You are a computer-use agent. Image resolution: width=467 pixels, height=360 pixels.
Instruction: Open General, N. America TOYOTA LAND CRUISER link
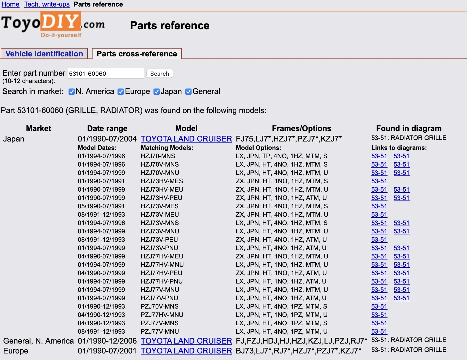[x=186, y=341]
